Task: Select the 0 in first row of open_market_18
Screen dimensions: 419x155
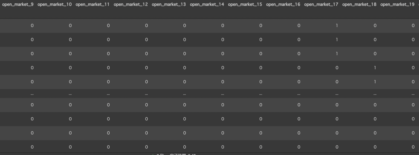Action: pos(375,25)
